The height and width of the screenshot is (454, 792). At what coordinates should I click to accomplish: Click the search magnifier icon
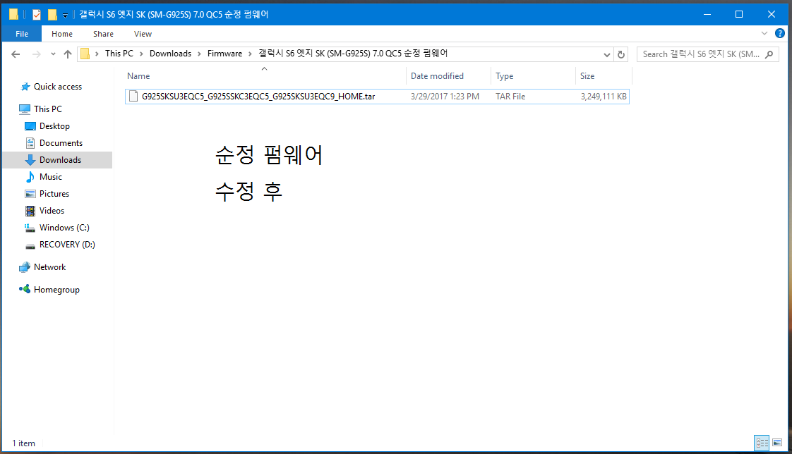[x=769, y=54]
